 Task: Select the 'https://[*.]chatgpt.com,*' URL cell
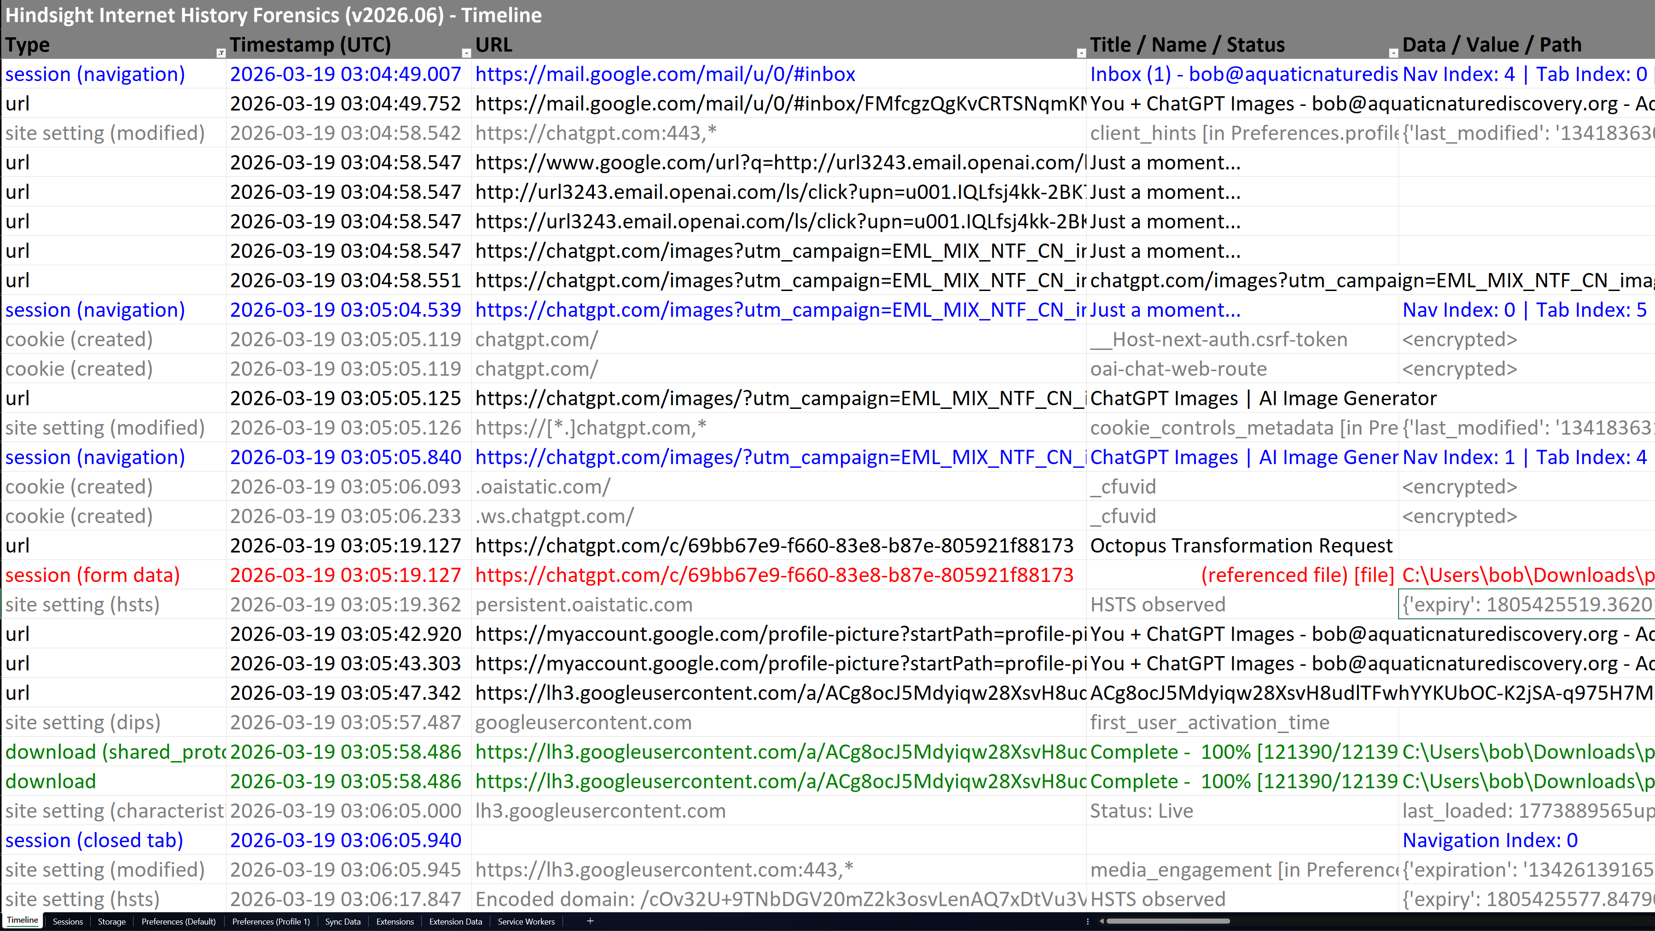tap(779, 427)
